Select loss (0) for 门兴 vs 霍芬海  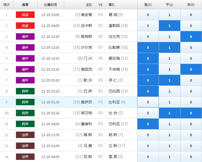191,58
